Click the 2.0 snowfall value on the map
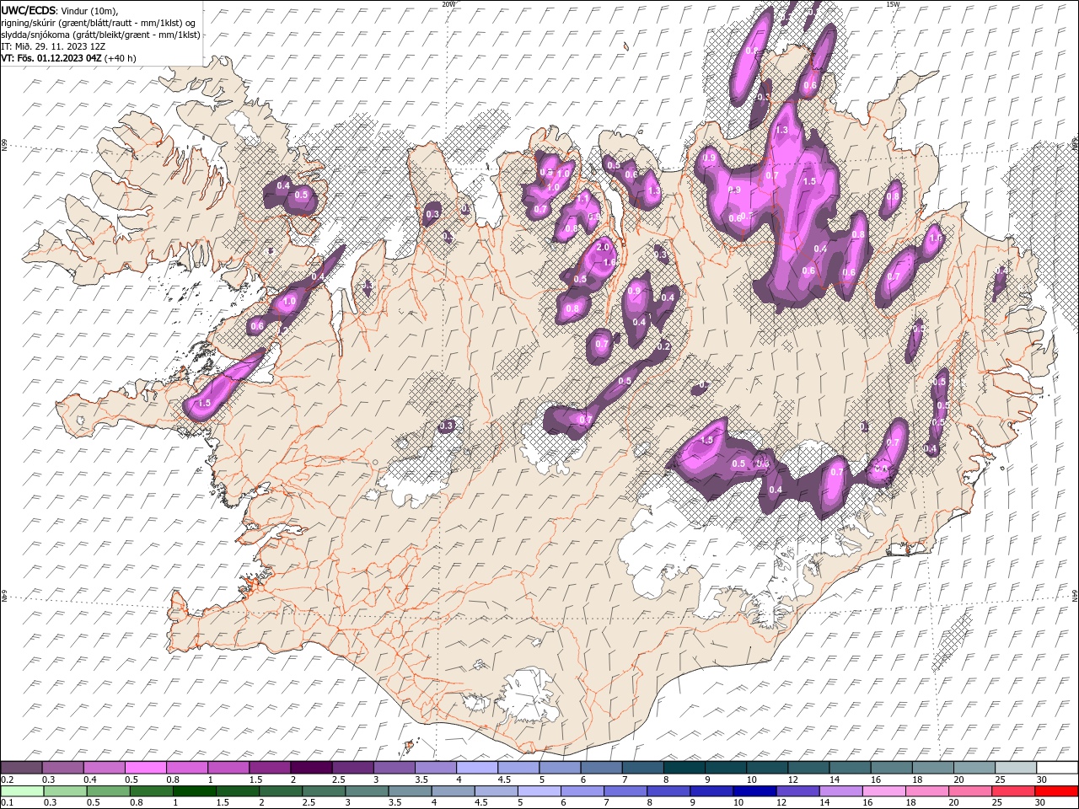The width and height of the screenshot is (1079, 809). coord(603,247)
